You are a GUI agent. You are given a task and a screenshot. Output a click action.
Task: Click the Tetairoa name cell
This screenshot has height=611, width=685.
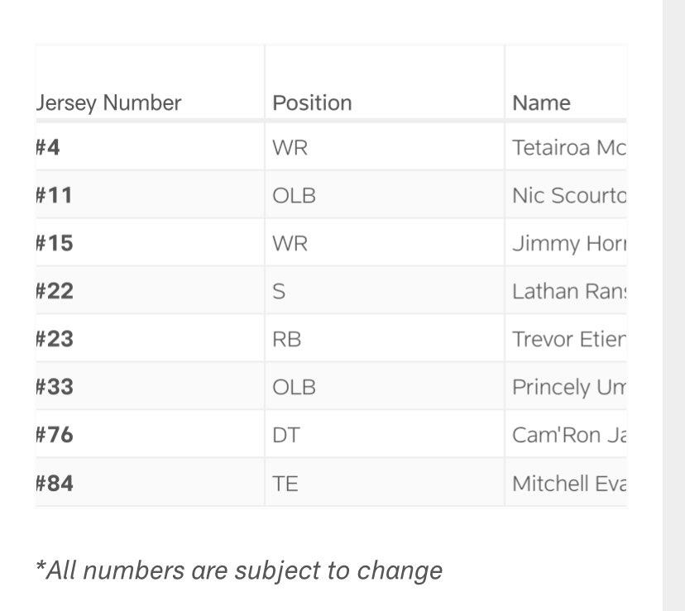pos(566,146)
